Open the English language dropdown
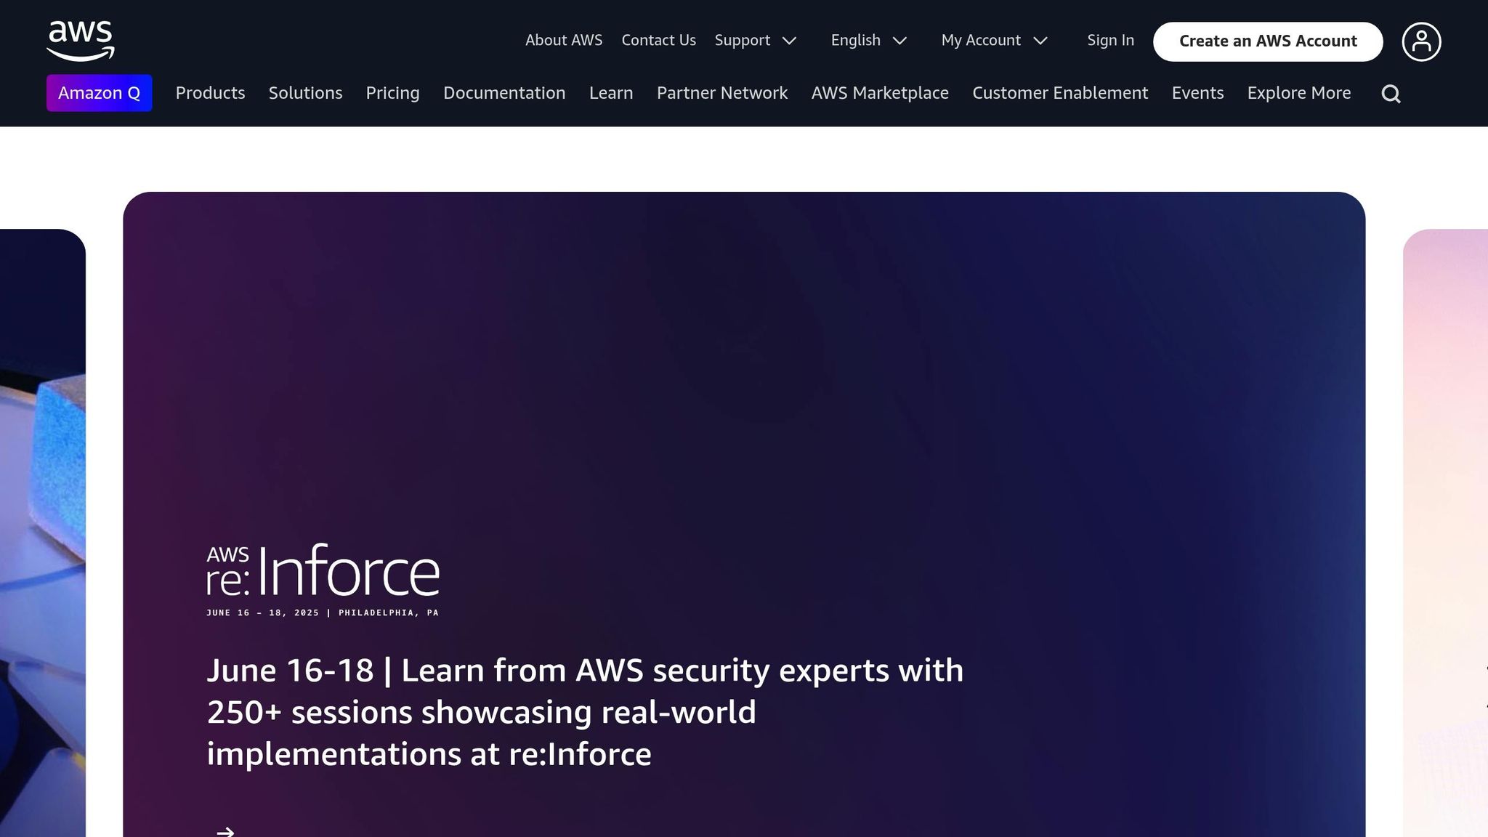The height and width of the screenshot is (837, 1488). 869,41
